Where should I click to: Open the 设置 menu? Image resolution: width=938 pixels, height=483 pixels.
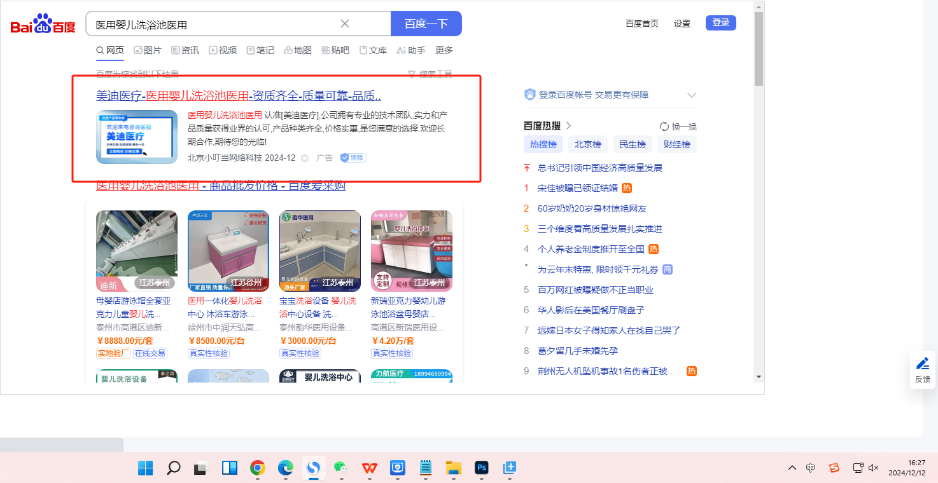(682, 24)
